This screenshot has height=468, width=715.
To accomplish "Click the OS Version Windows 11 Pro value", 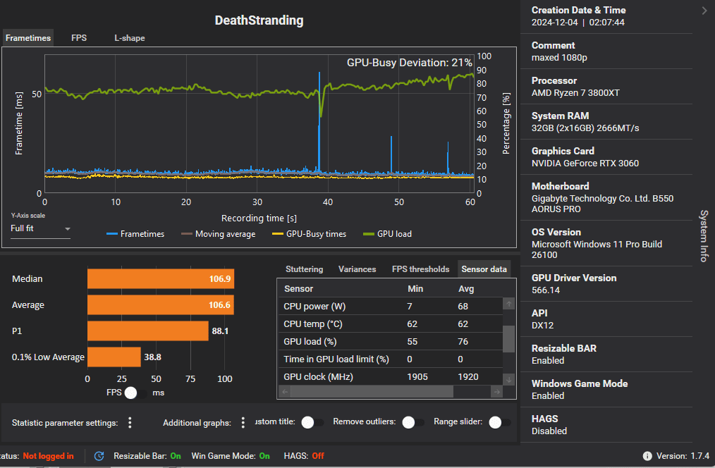I will click(x=597, y=250).
